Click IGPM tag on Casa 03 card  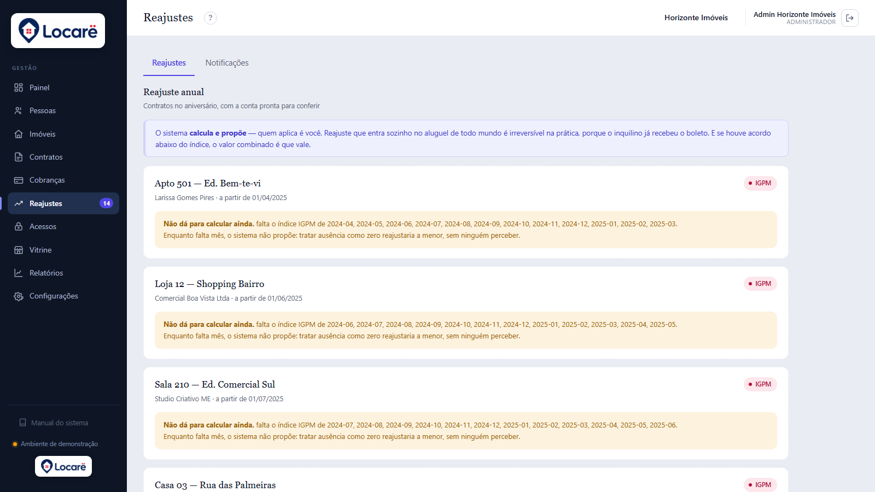pyautogui.click(x=760, y=485)
